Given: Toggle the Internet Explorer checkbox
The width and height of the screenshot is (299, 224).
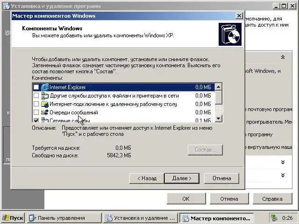Looking at the screenshot, I should coord(36,87).
